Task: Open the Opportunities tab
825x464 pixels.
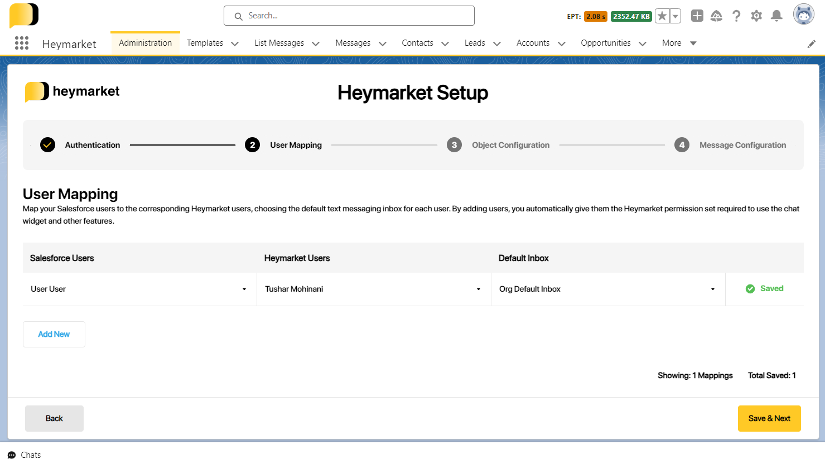Action: tap(606, 43)
